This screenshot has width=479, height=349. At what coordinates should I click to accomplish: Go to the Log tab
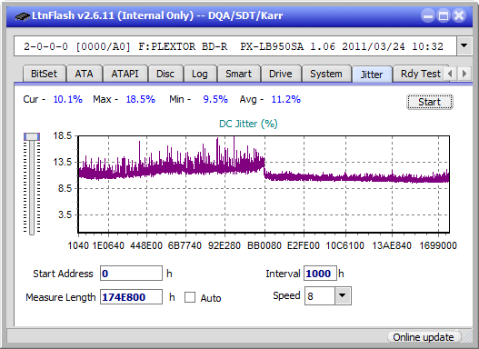click(200, 74)
